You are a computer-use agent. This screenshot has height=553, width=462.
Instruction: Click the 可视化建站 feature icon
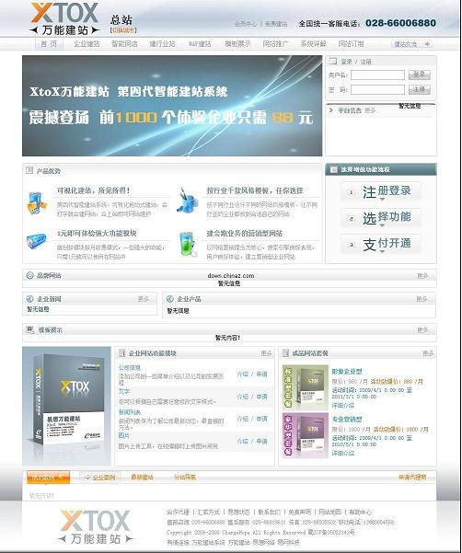[x=37, y=203]
